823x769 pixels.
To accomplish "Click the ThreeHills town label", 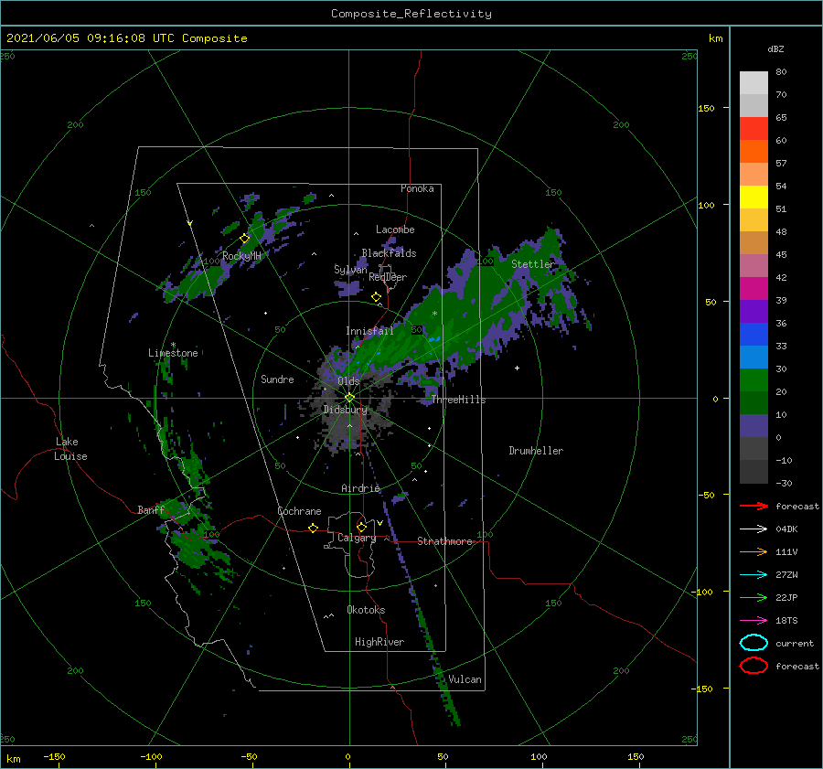I will coord(458,400).
